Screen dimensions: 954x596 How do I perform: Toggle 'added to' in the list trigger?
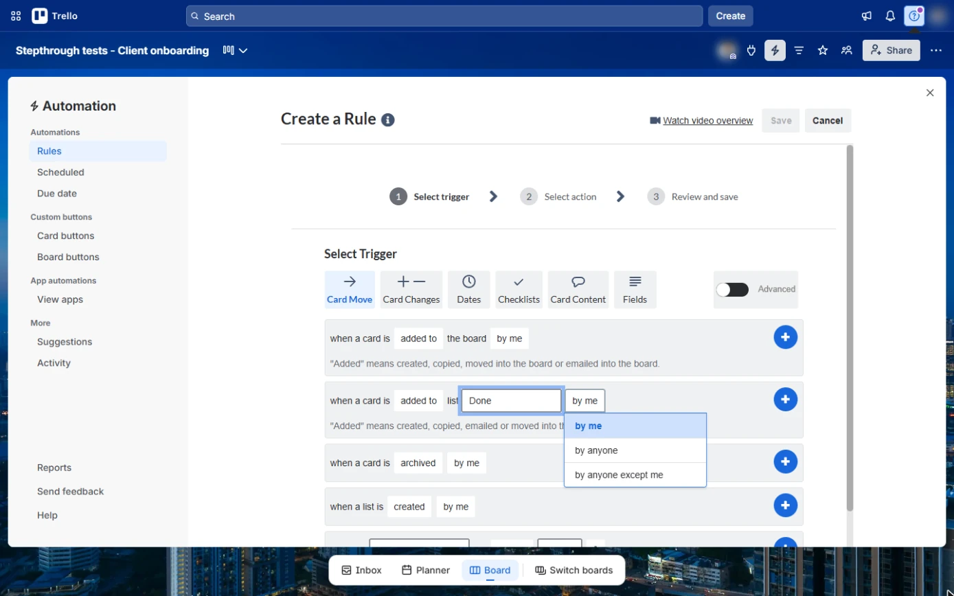click(x=418, y=401)
